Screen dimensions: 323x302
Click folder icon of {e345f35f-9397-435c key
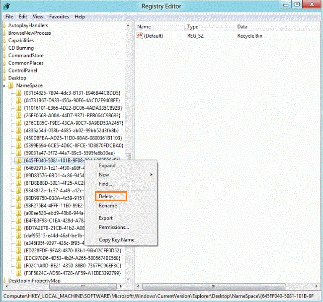[x=18, y=243]
